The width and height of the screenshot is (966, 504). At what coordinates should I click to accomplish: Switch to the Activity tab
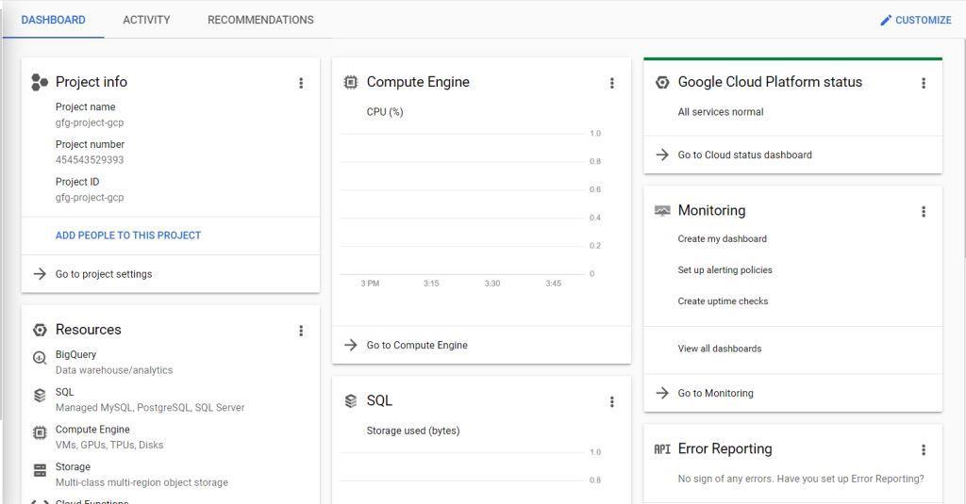coord(146,20)
